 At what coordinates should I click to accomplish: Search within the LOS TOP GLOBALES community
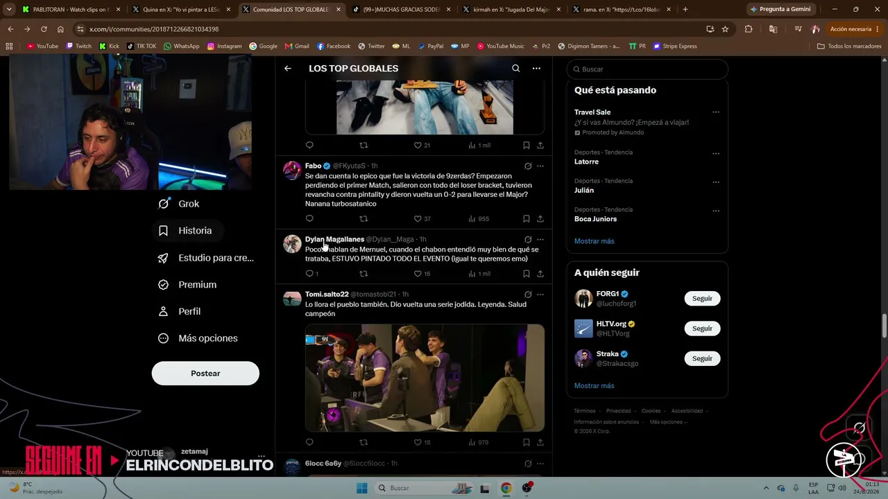515,69
